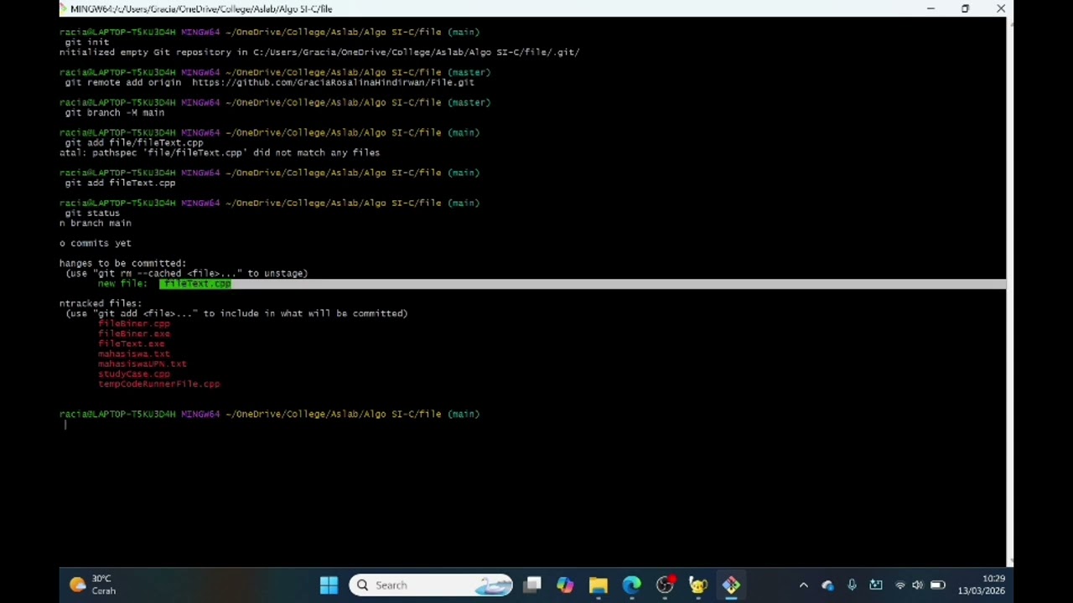Click the highlighted fileText.cpp staged file
1073x603 pixels.
coord(195,284)
